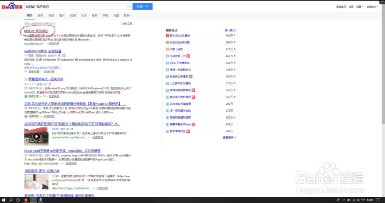Open the 求助 mugen人物包吧 result
The height and width of the screenshot is (203, 385).
(75, 104)
